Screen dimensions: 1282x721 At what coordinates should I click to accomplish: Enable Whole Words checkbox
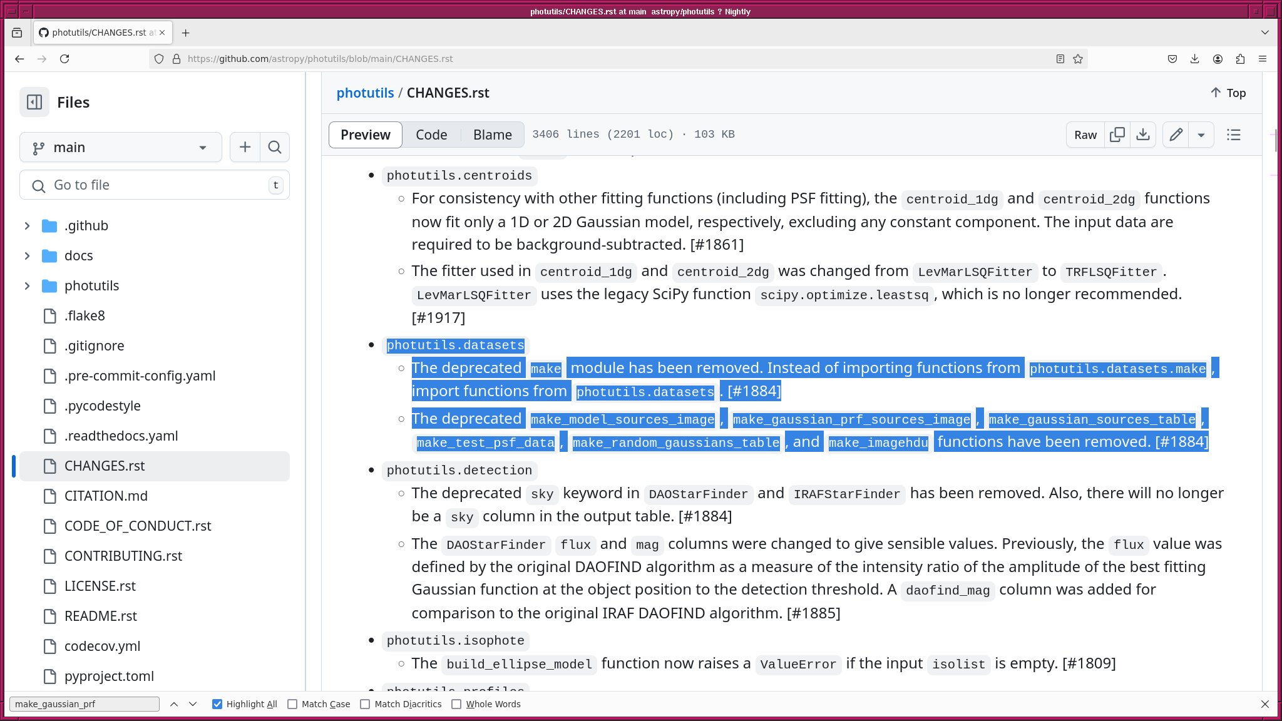(x=456, y=704)
